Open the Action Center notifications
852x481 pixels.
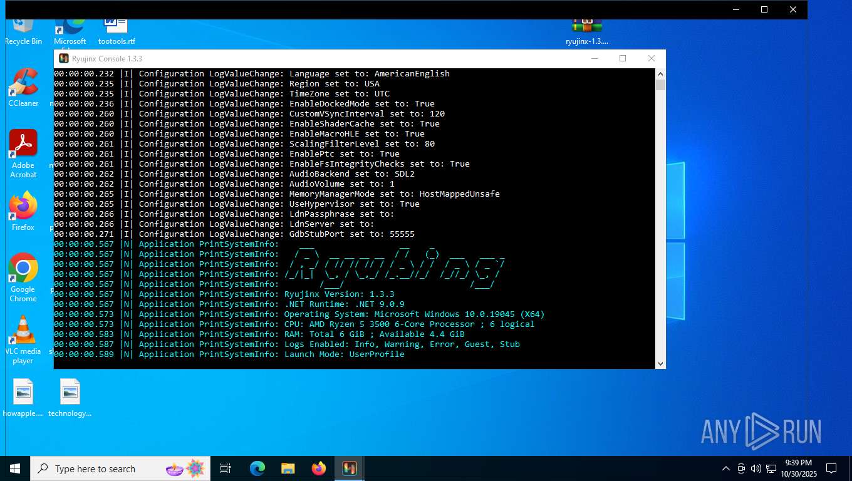pyautogui.click(x=831, y=468)
